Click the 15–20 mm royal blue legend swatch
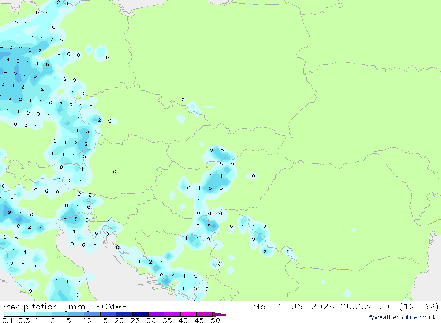The width and height of the screenshot is (441, 323). pyautogui.click(x=108, y=314)
